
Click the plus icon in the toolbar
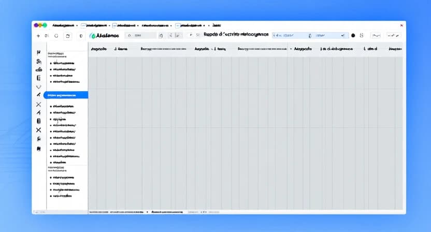tap(38, 36)
